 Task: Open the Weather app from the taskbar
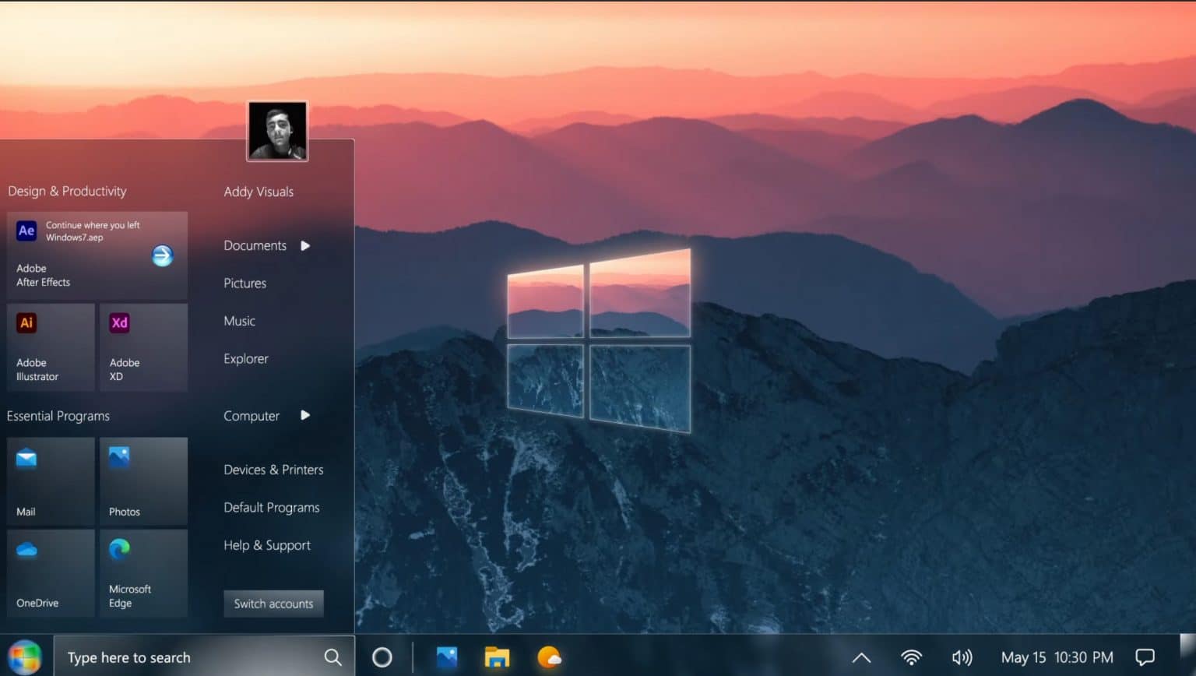[x=551, y=657]
